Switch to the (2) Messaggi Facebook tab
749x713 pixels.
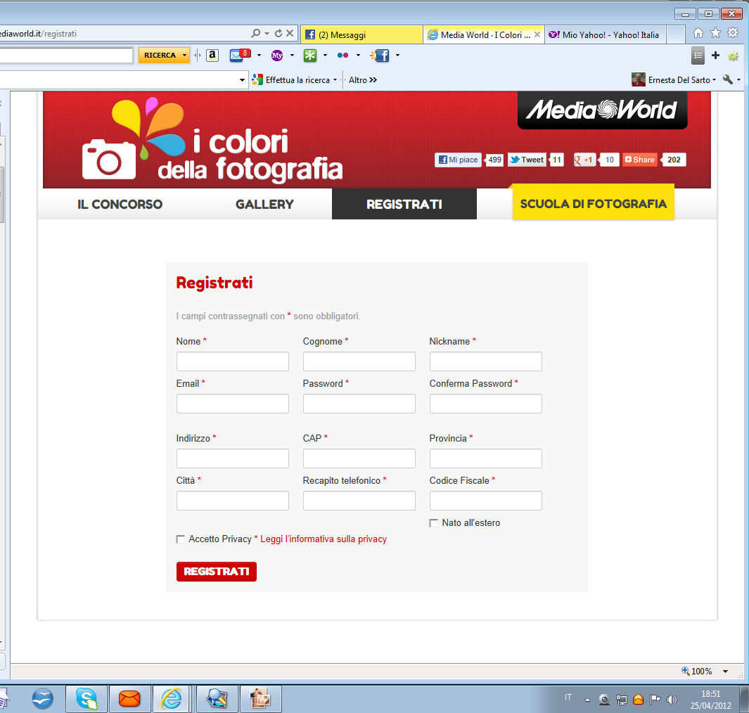click(361, 35)
